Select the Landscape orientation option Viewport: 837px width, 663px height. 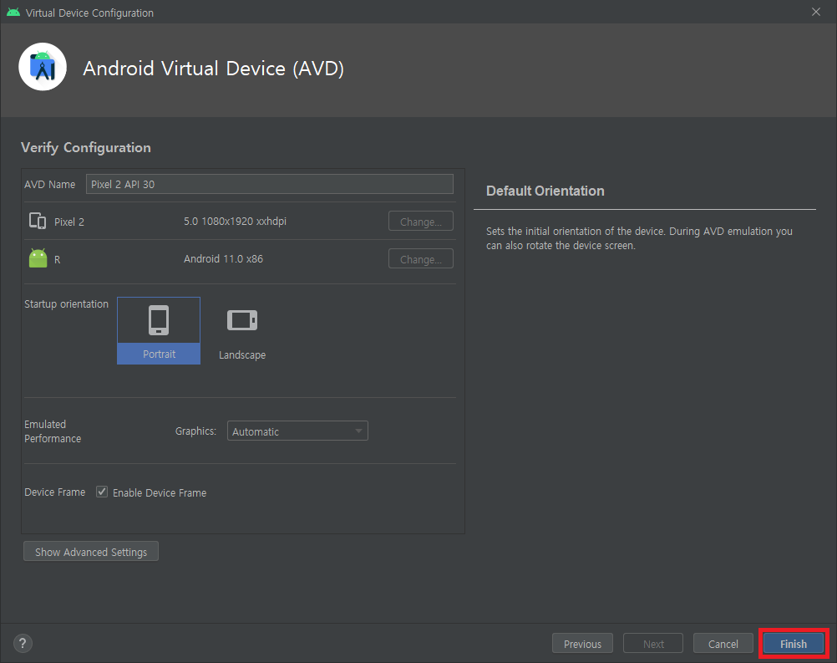point(241,334)
